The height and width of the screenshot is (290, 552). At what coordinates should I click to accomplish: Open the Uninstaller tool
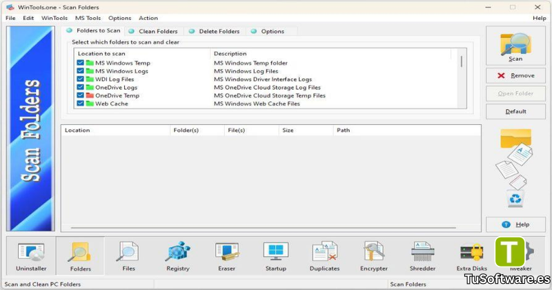coord(31,257)
